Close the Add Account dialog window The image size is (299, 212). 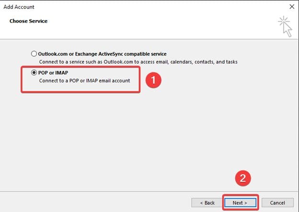pyautogui.click(x=292, y=7)
